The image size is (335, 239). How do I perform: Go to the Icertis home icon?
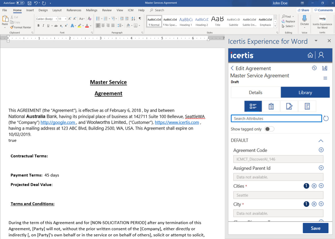click(x=310, y=55)
